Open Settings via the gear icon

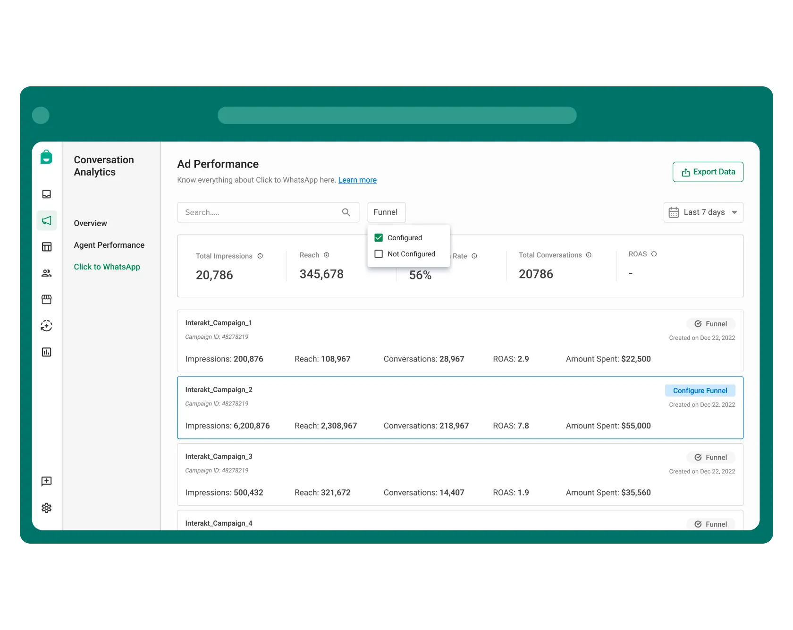point(46,508)
